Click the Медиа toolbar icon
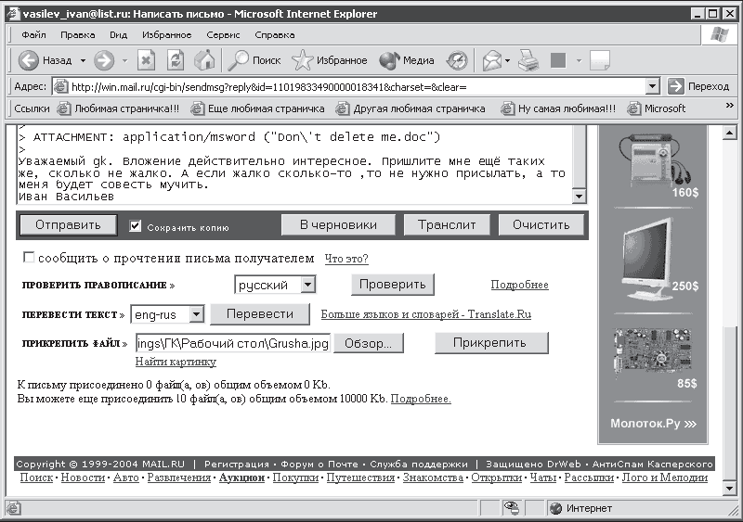The image size is (743, 522). tap(407, 60)
